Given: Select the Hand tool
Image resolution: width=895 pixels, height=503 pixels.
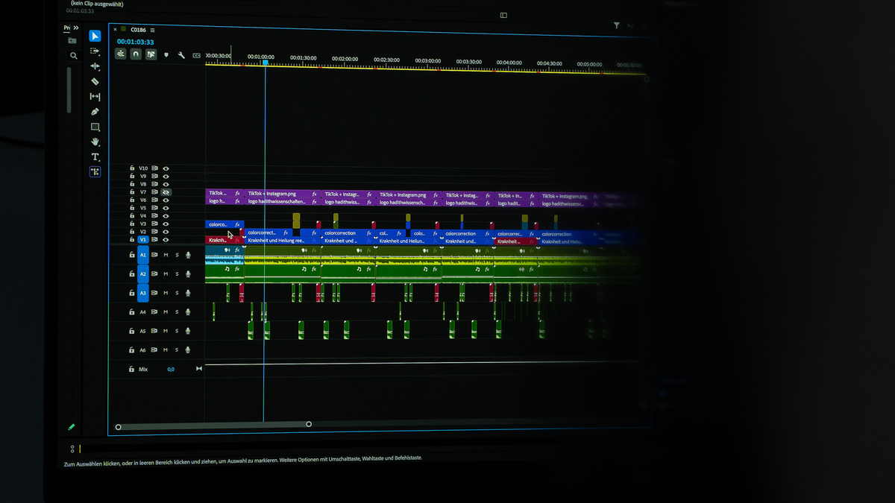Looking at the screenshot, I should click(94, 141).
